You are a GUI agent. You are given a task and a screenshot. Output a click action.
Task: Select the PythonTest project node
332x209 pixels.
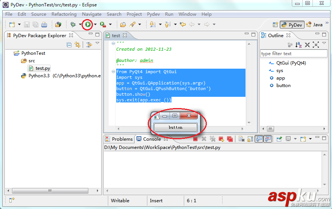click(x=29, y=53)
